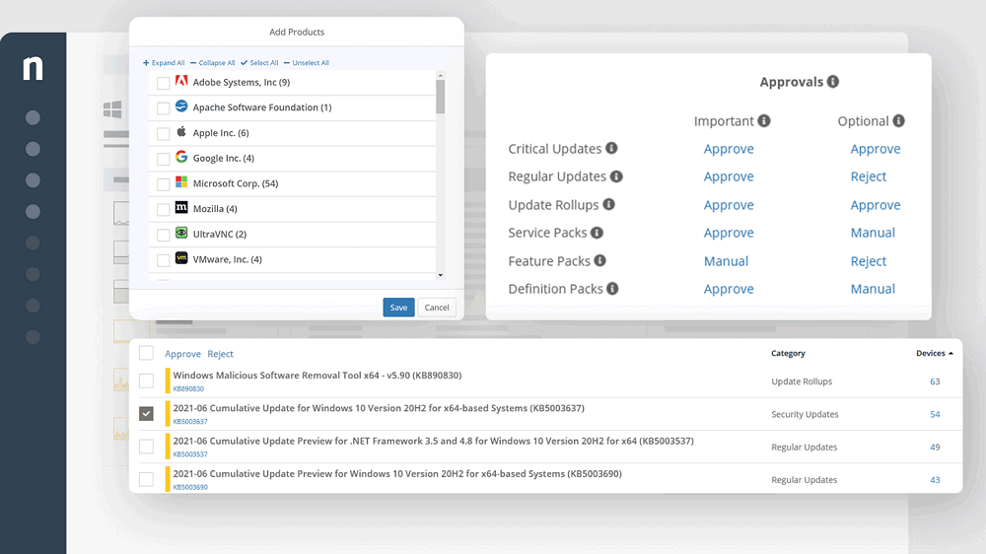Open info icon beside Definition Packs
This screenshot has width=986, height=554.
point(612,289)
